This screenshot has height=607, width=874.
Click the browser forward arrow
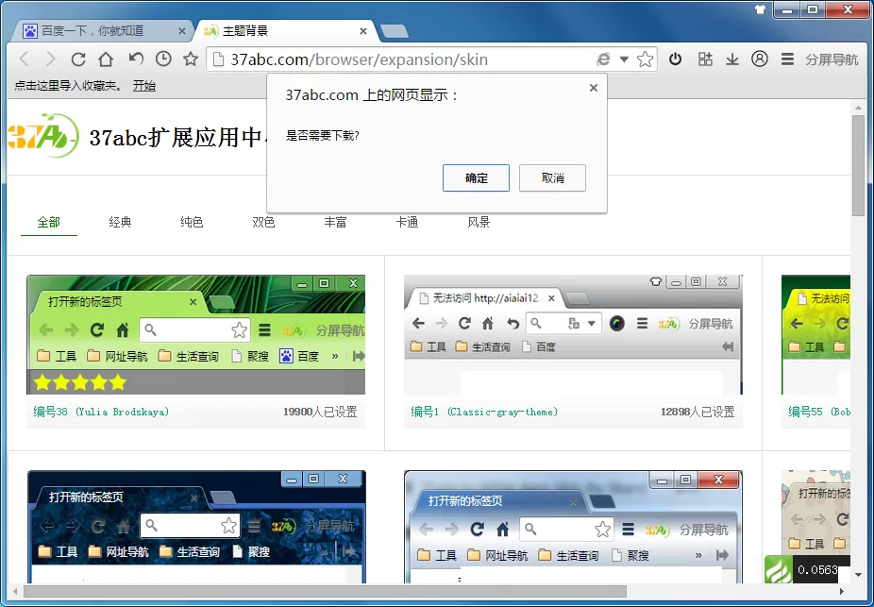pos(51,59)
